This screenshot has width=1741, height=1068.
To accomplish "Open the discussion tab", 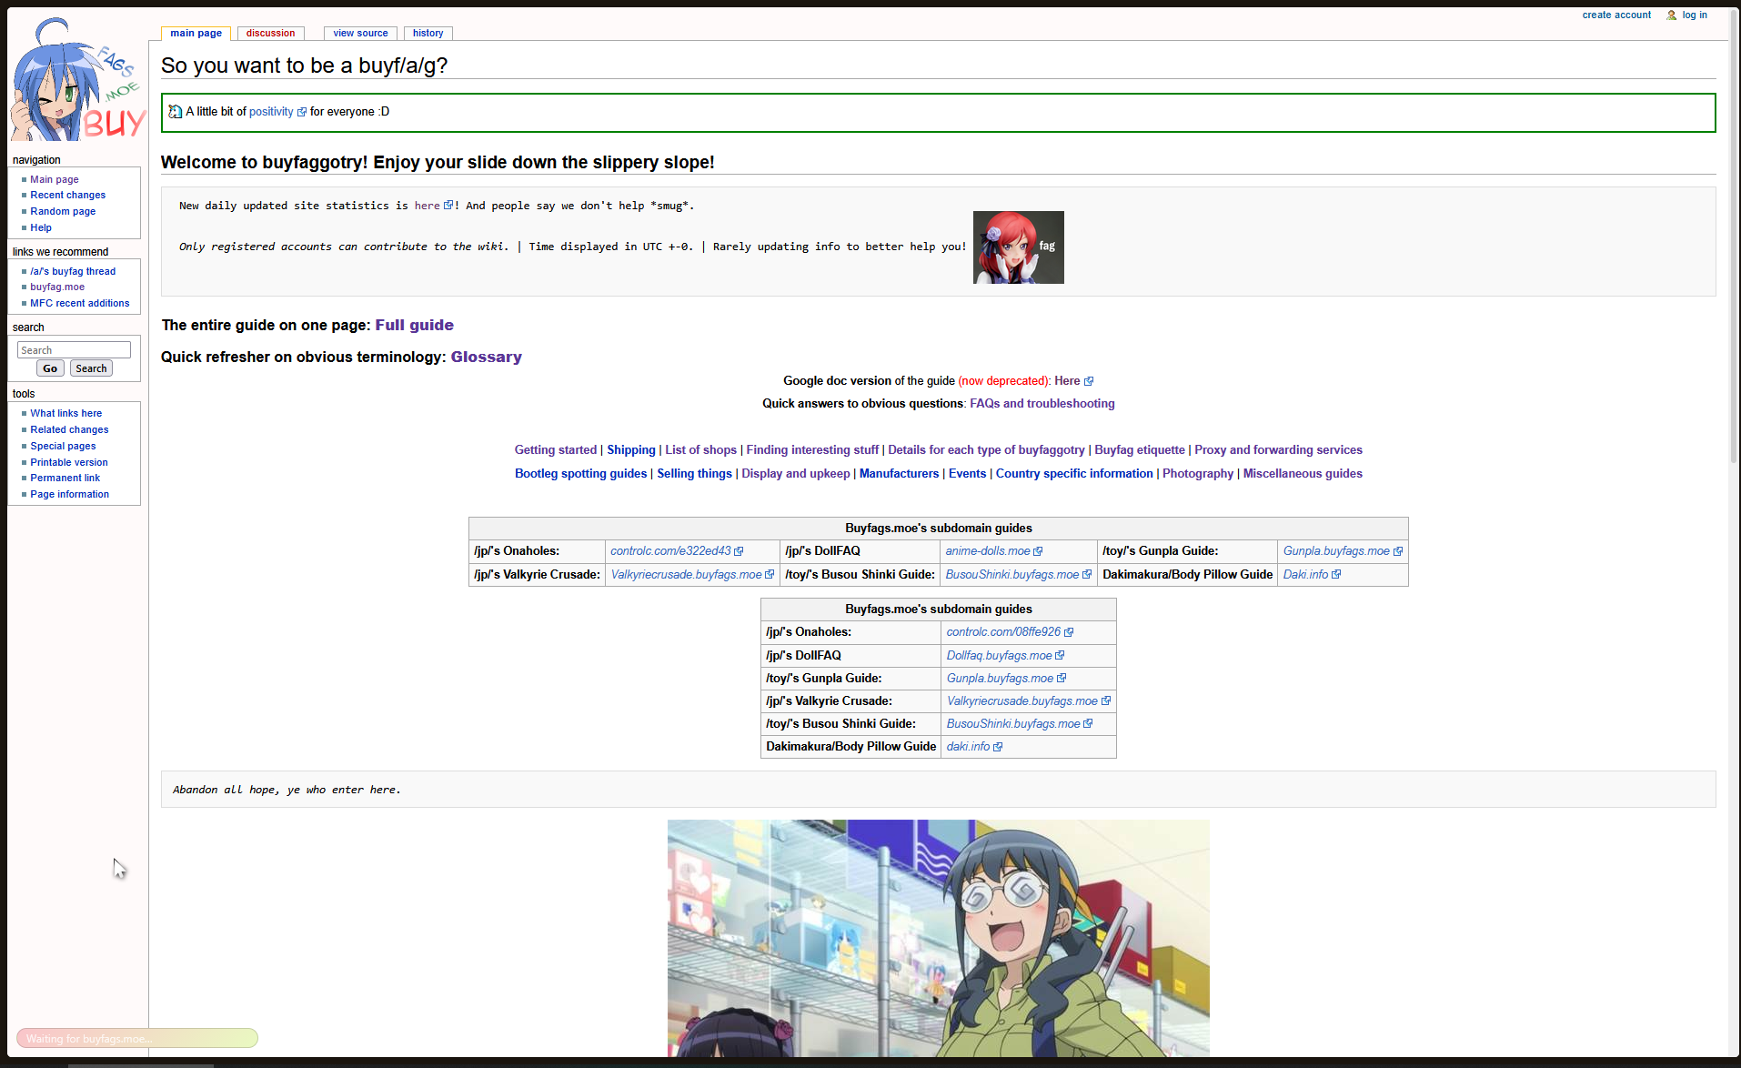I will click(270, 34).
